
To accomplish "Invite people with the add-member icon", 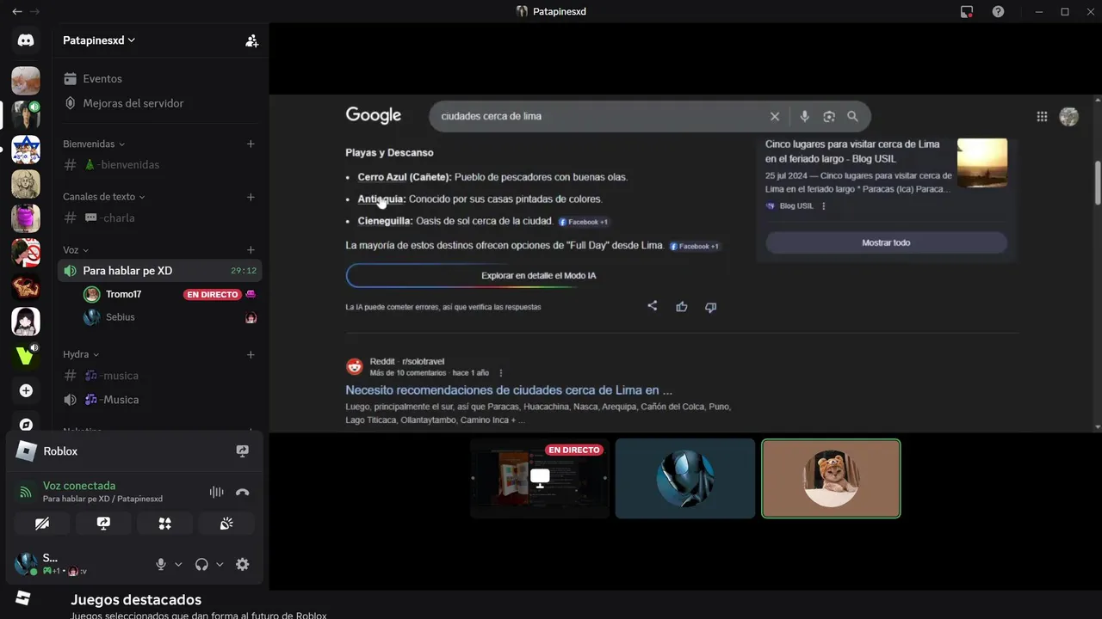I will point(251,40).
